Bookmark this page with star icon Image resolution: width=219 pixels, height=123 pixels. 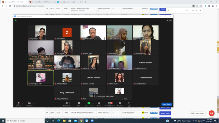click(x=201, y=6)
